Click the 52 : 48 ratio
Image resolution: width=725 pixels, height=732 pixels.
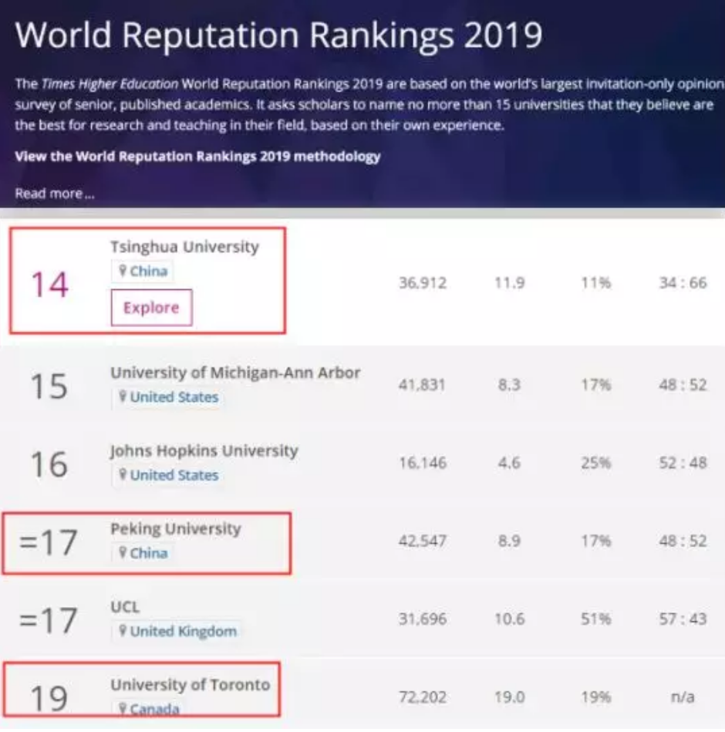(x=683, y=463)
